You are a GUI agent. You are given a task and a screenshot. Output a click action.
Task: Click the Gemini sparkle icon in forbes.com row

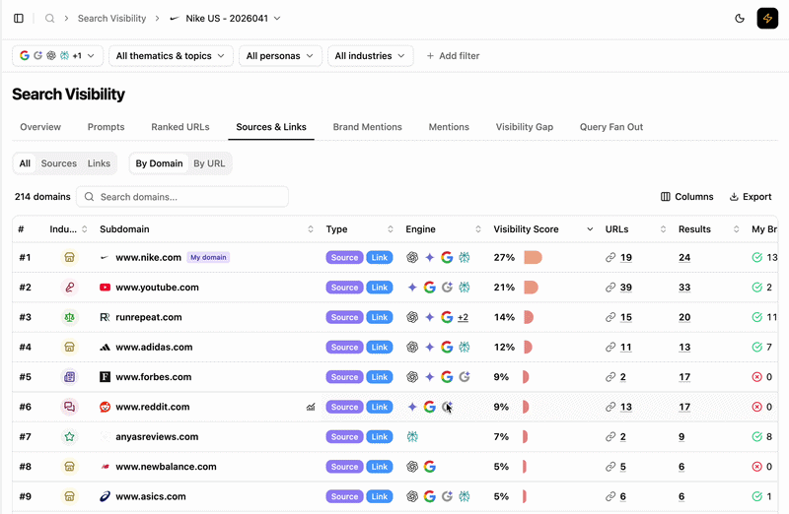pyautogui.click(x=429, y=377)
